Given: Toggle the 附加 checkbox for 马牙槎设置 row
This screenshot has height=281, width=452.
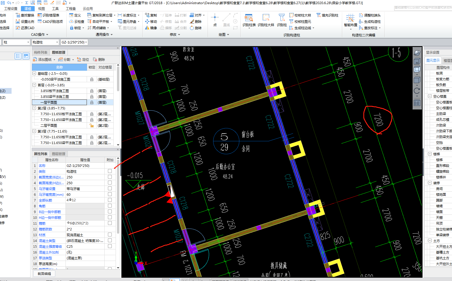Looking at the screenshot, I should click(110, 188).
